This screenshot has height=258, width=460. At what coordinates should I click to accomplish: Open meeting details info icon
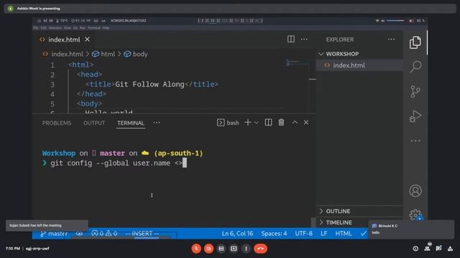click(415, 249)
